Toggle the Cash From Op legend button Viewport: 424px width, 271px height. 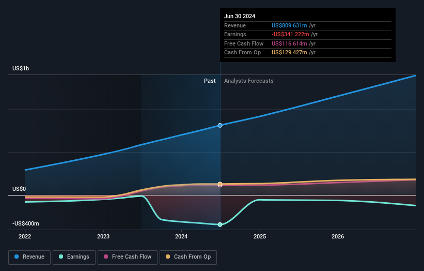click(188, 257)
